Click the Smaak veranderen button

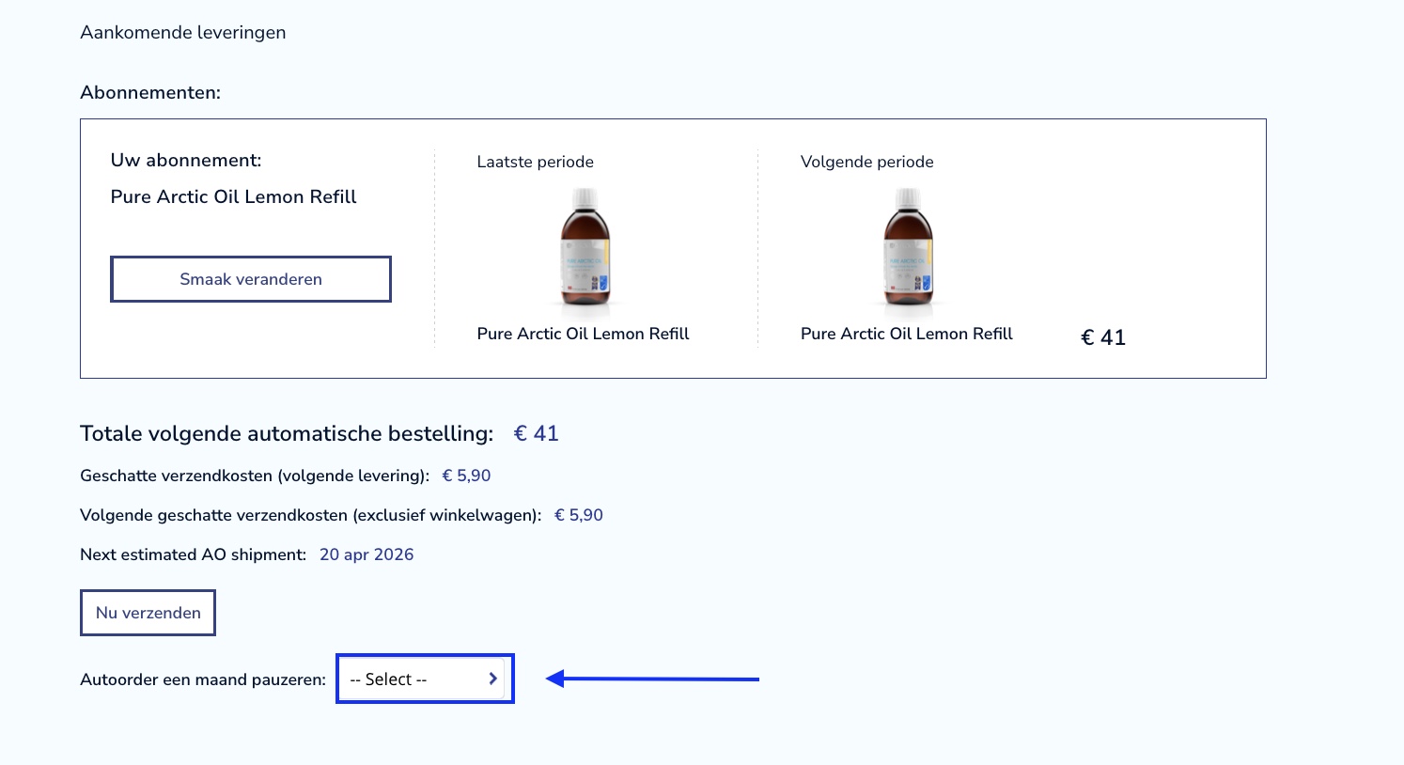[251, 279]
